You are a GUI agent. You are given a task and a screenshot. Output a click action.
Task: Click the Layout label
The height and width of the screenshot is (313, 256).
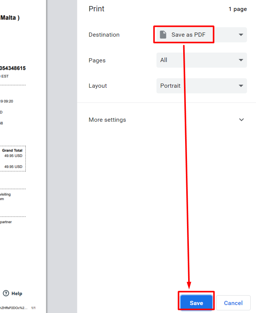coord(98,86)
